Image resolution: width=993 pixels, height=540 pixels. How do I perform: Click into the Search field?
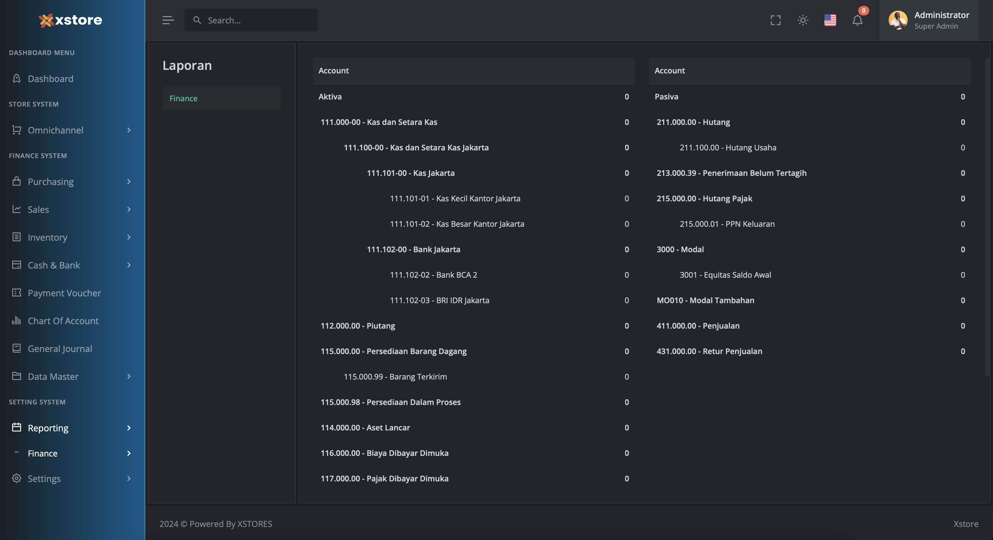point(251,20)
